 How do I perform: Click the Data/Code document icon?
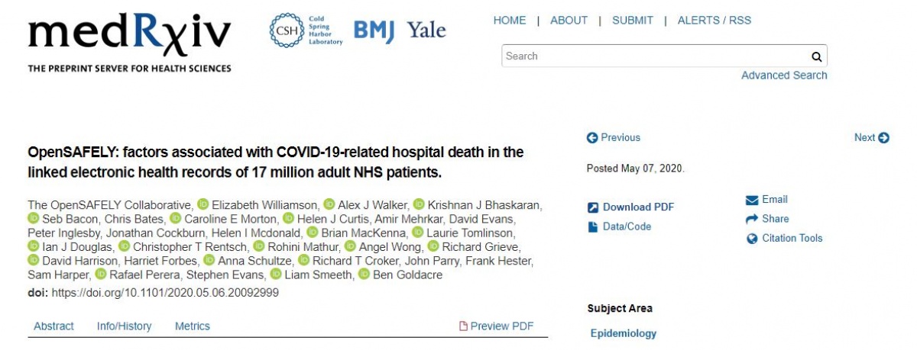click(x=592, y=226)
